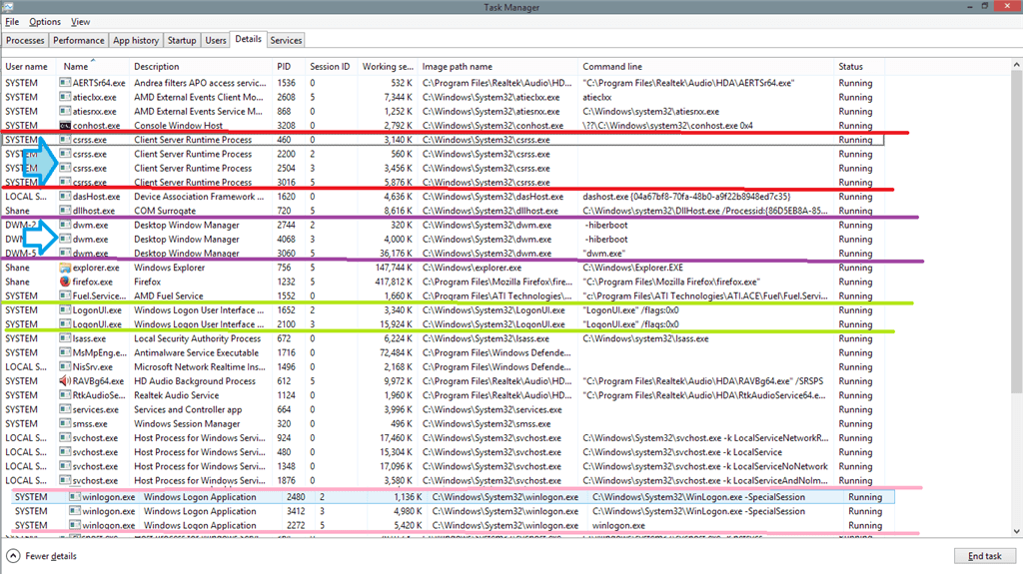This screenshot has width=1023, height=574.
Task: Click icon of svchost.exe PID 1348
Action: [65, 466]
